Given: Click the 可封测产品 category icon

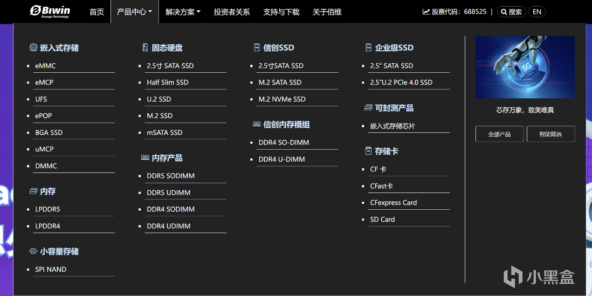Looking at the screenshot, I should pyautogui.click(x=368, y=108).
